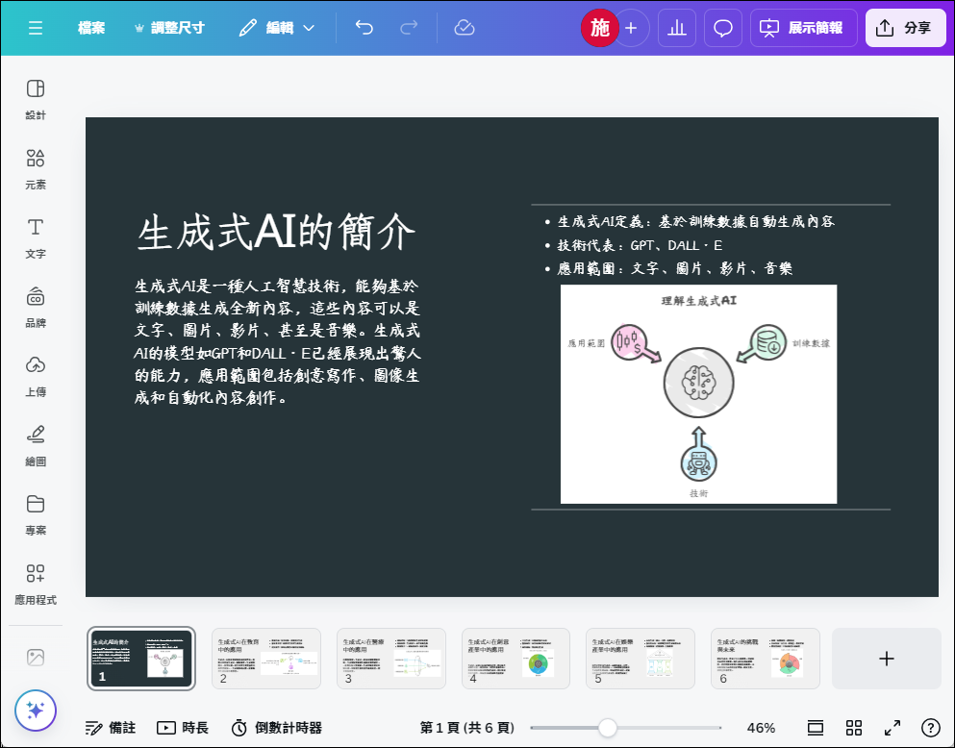Add a collaborator with plus icon
The width and height of the screenshot is (955, 748).
pos(631,28)
